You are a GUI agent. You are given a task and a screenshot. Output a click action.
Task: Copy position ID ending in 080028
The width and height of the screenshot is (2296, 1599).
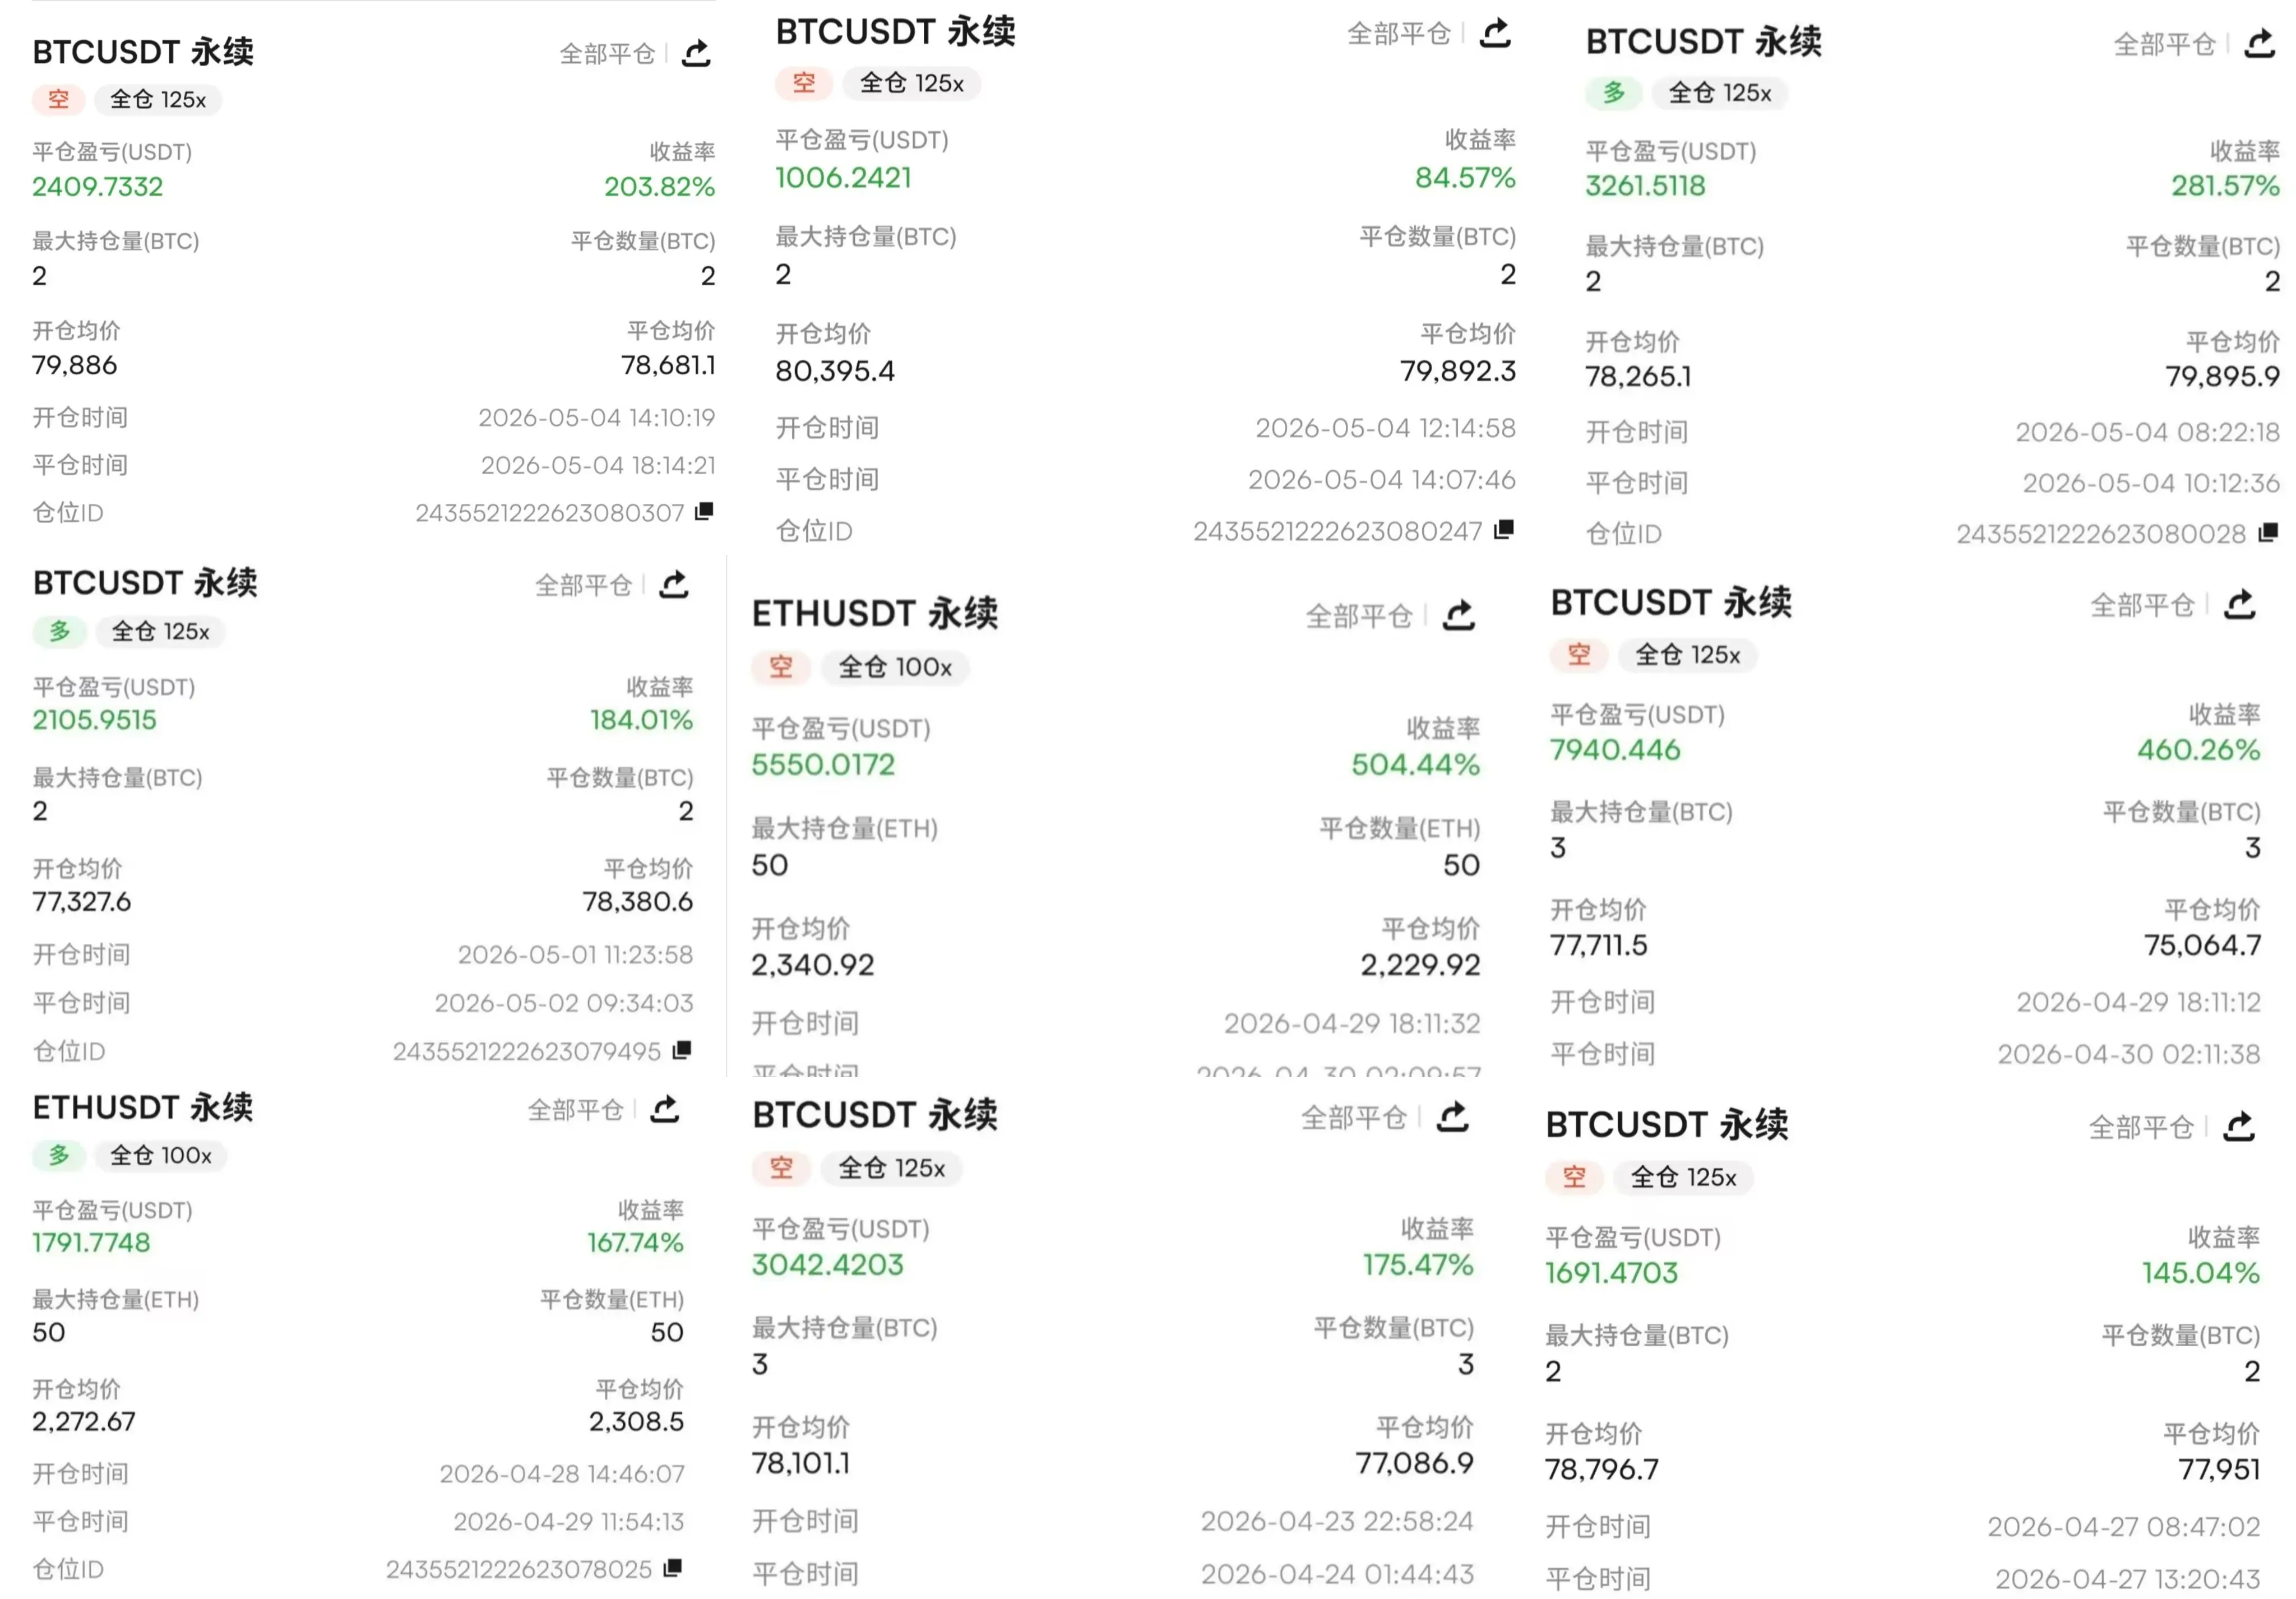coord(2269,533)
